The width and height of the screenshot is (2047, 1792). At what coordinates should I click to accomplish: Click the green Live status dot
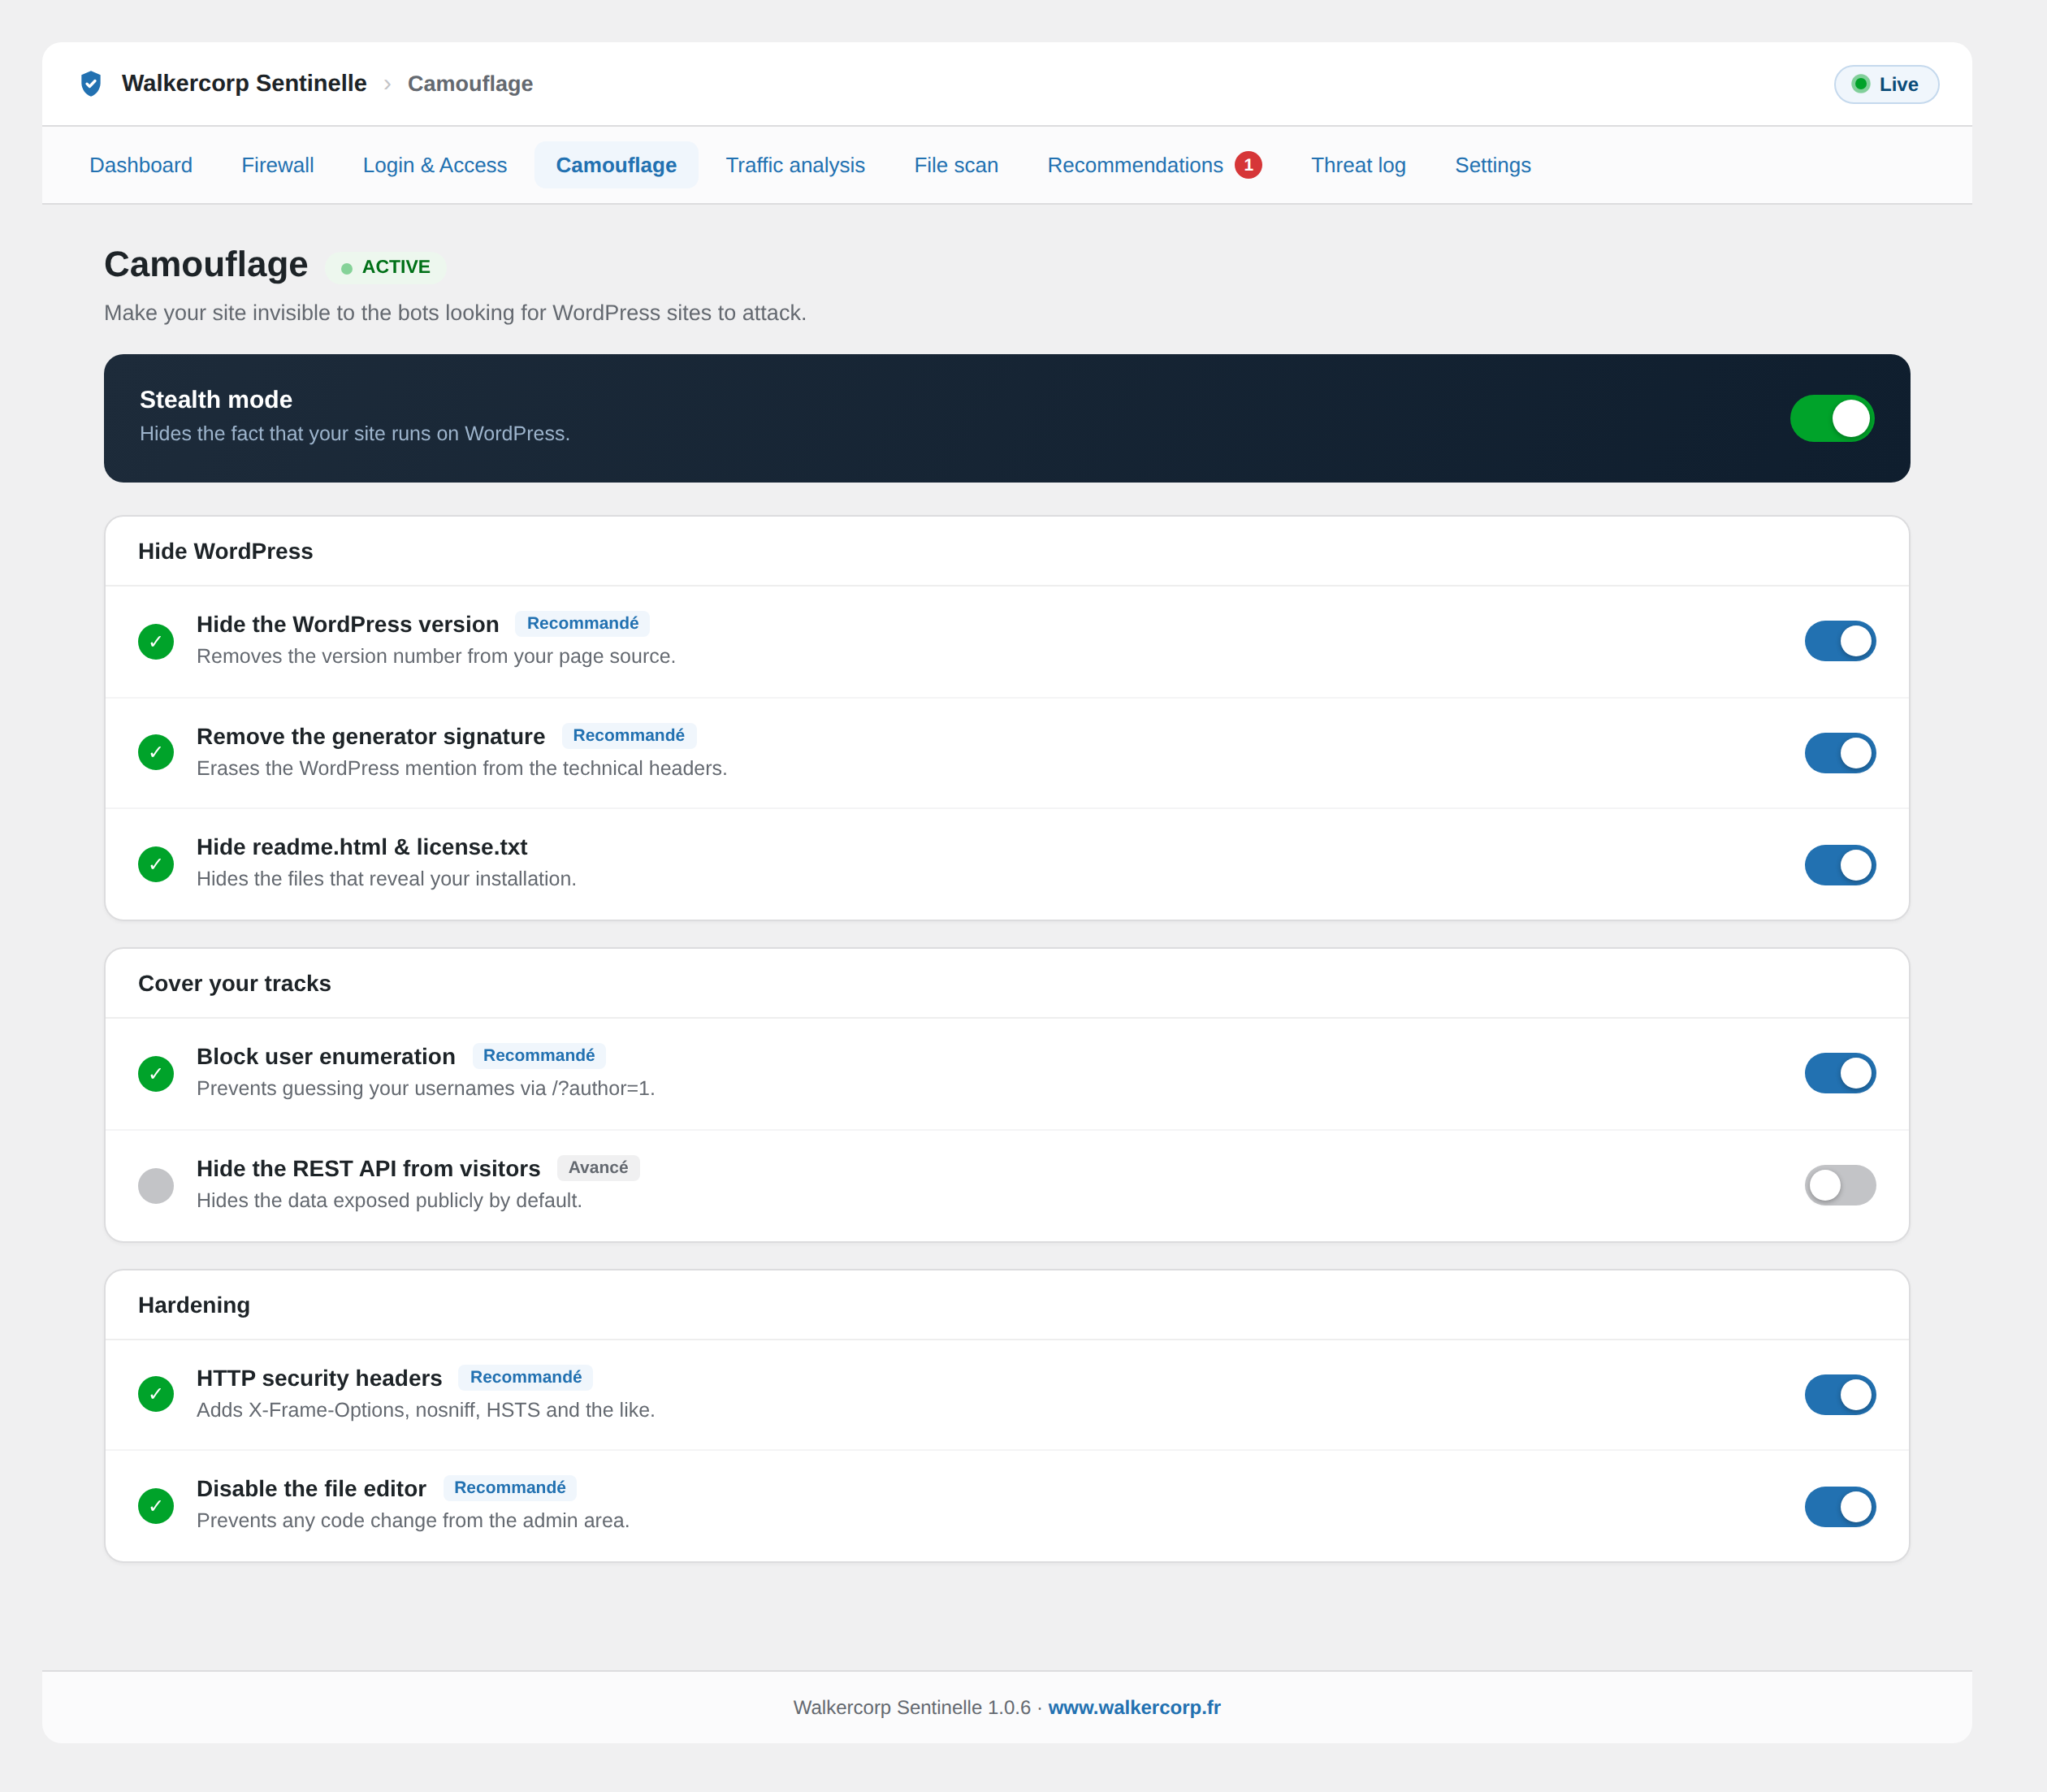coord(1861,84)
